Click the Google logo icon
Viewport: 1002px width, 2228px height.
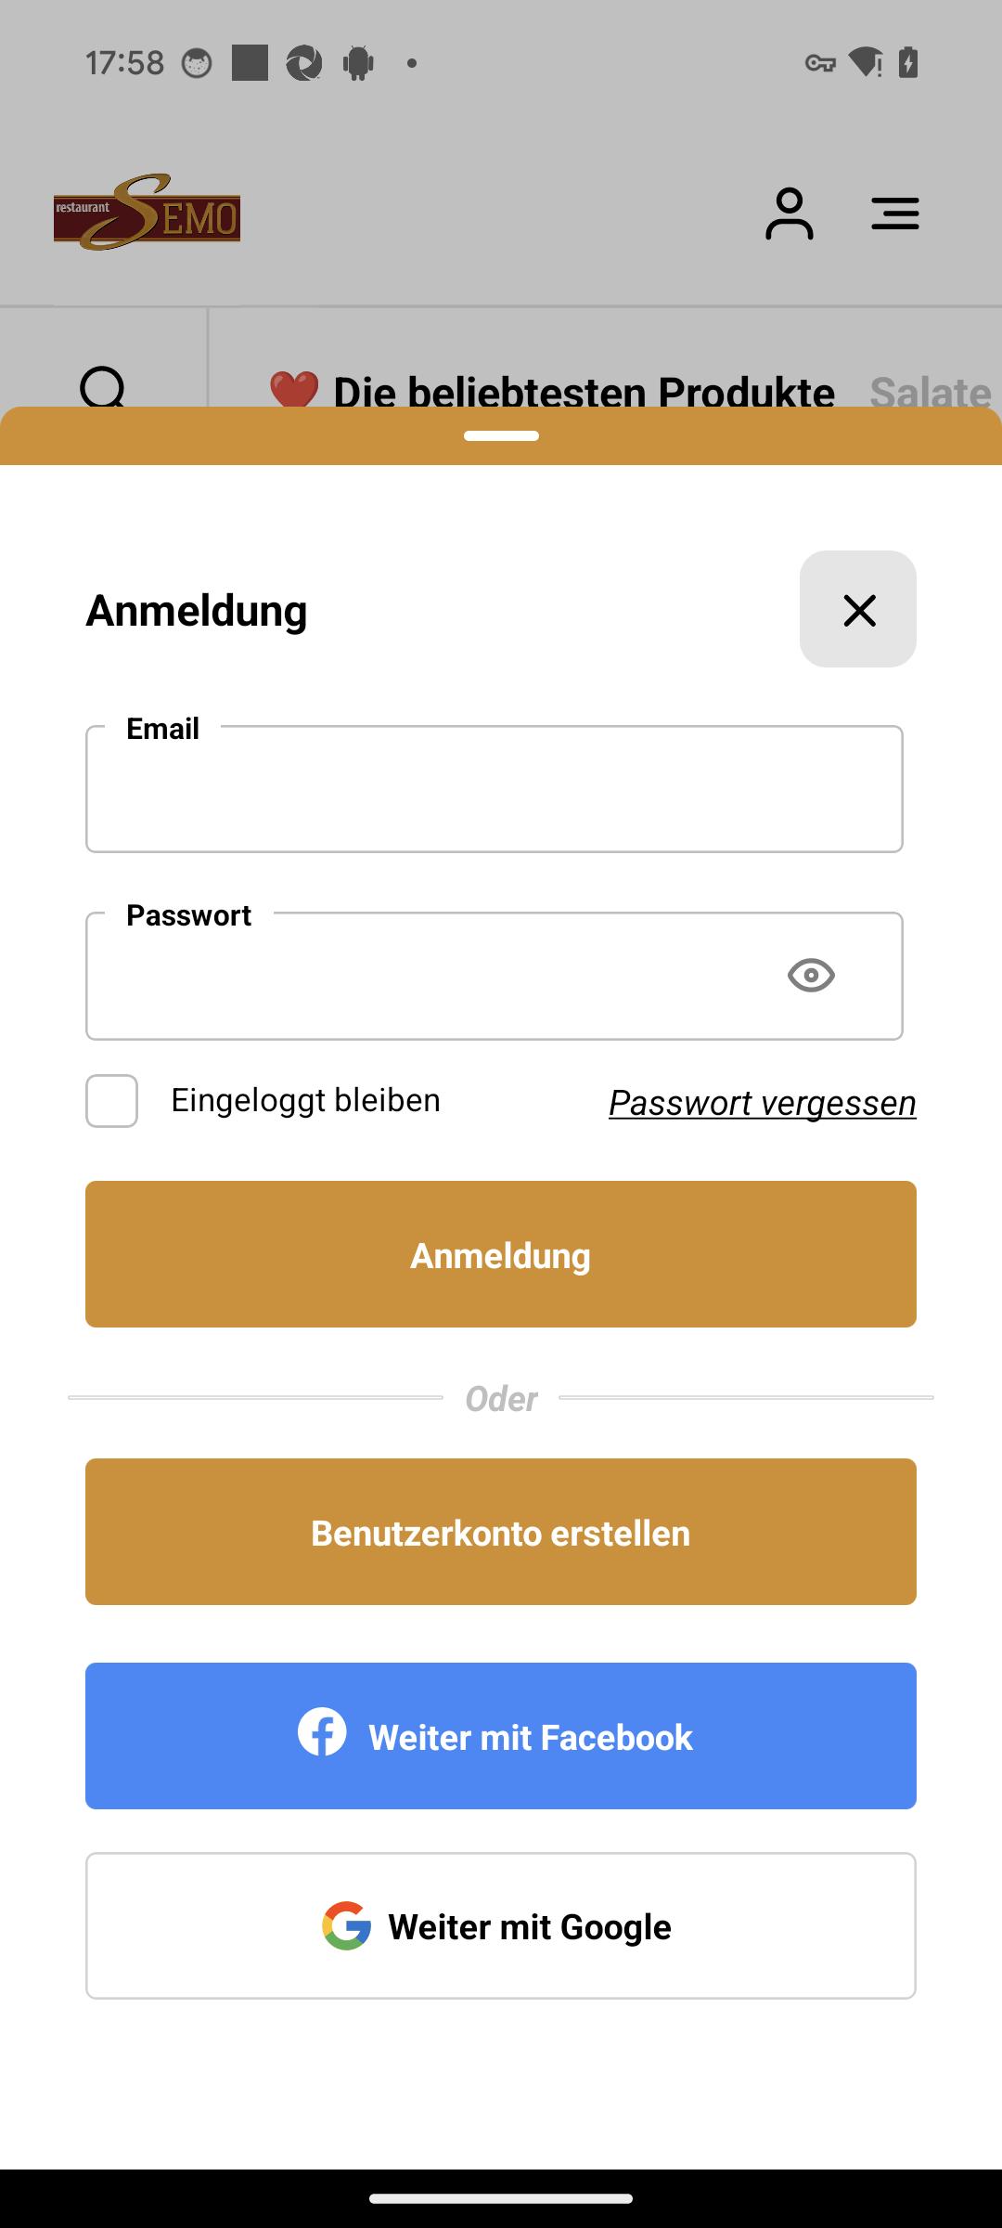point(347,1925)
